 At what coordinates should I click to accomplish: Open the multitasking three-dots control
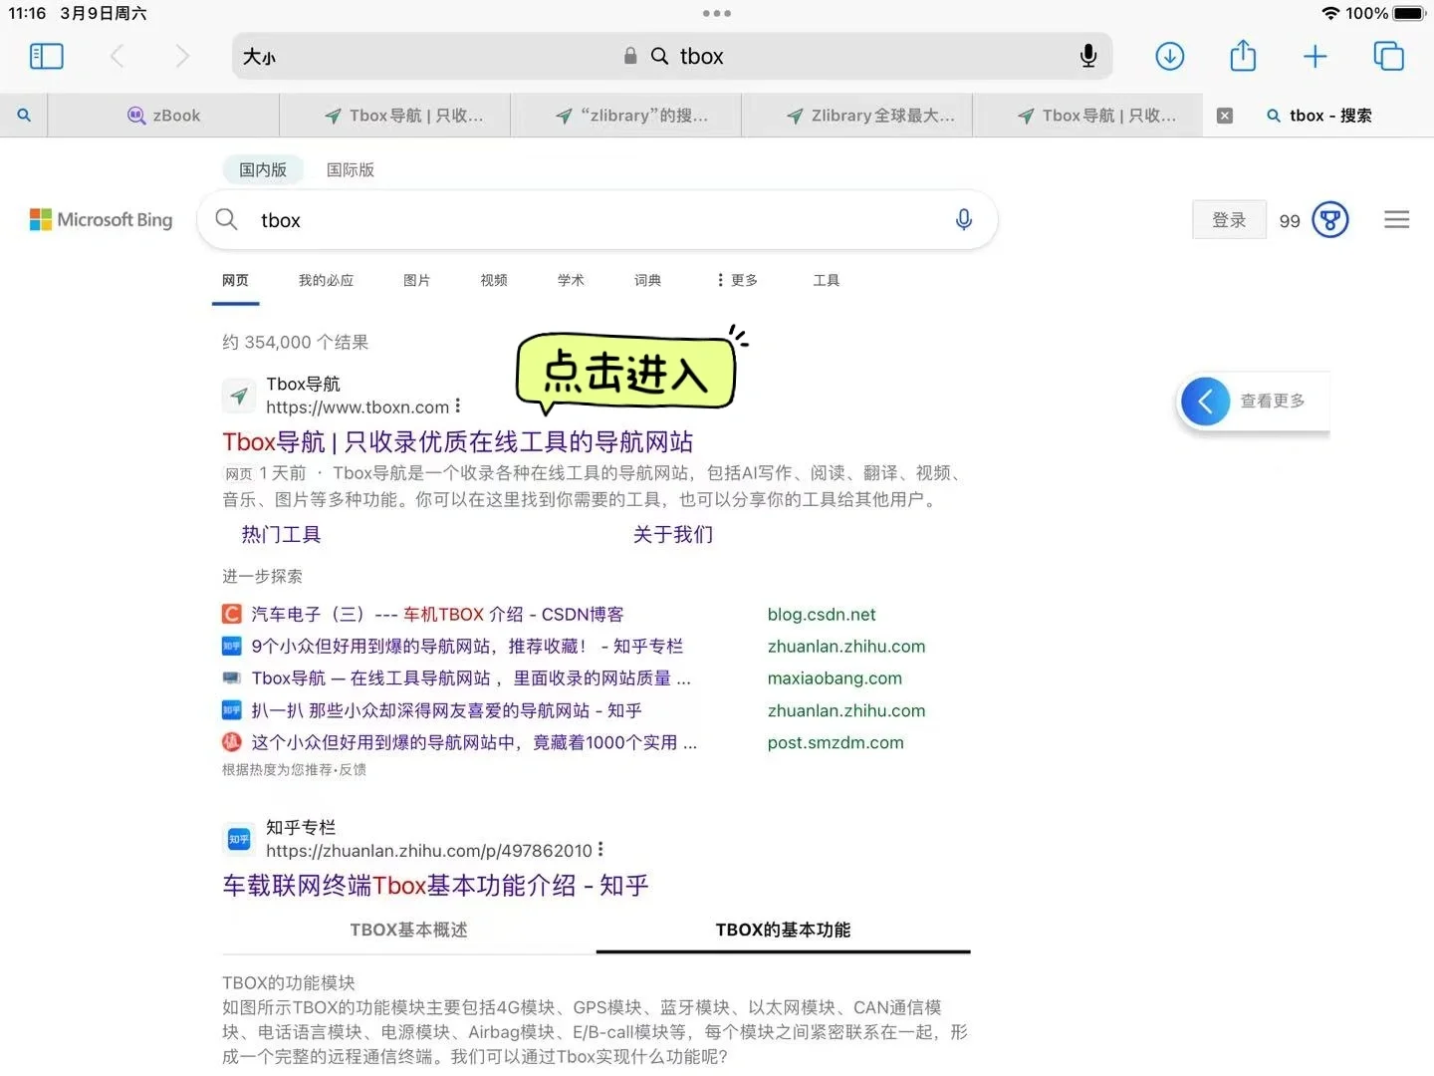pos(717,13)
